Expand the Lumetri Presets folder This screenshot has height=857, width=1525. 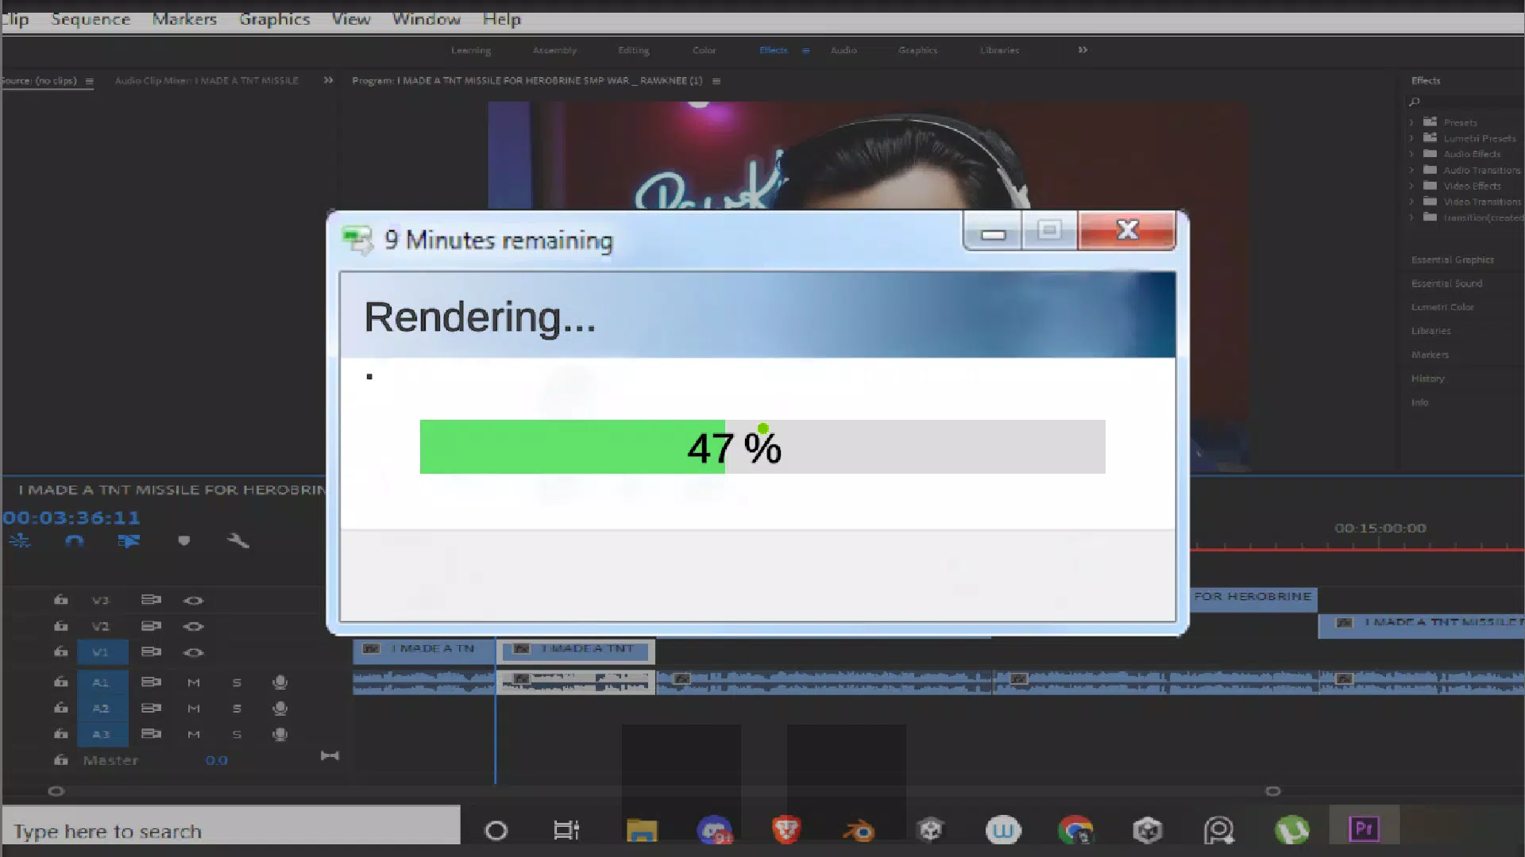coord(1411,139)
